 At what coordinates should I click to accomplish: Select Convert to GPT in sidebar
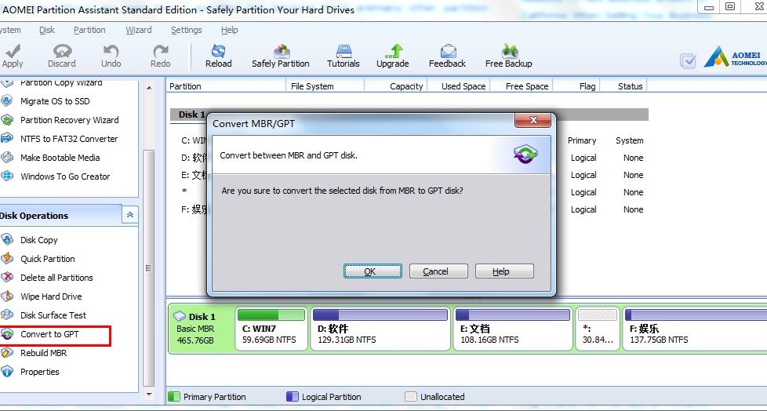click(x=49, y=334)
